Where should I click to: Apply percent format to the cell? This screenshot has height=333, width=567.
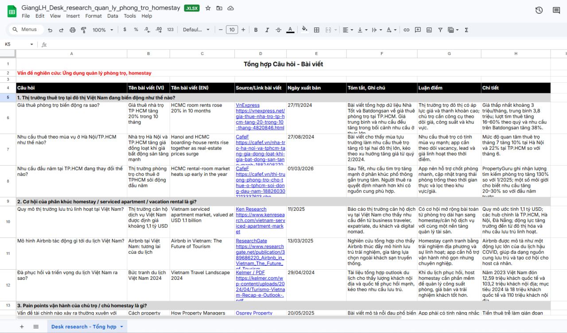coord(136,30)
